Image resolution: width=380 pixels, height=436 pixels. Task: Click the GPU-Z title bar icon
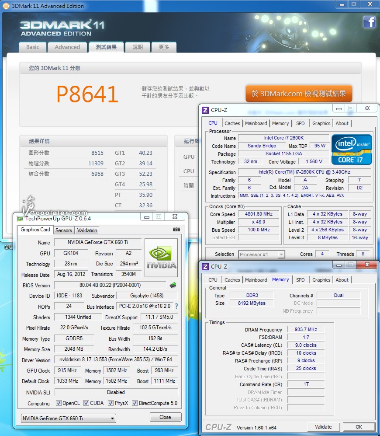pyautogui.click(x=20, y=219)
